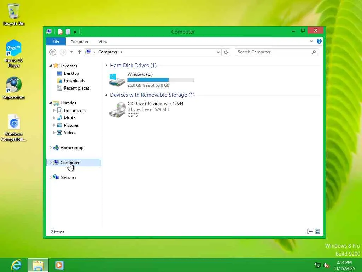Viewport: 362px width, 272px height.
Task: Open the Music library
Action: click(70, 118)
